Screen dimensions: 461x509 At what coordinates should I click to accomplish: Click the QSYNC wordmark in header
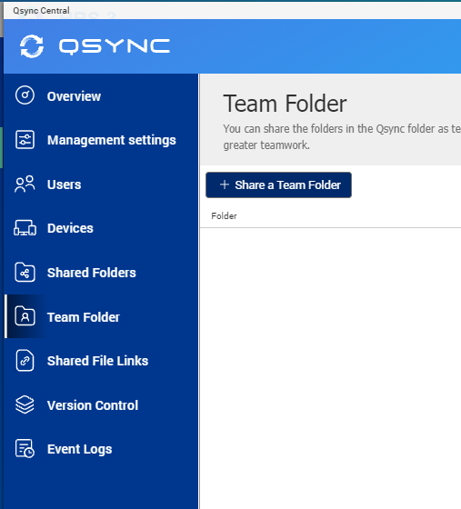pyautogui.click(x=115, y=46)
